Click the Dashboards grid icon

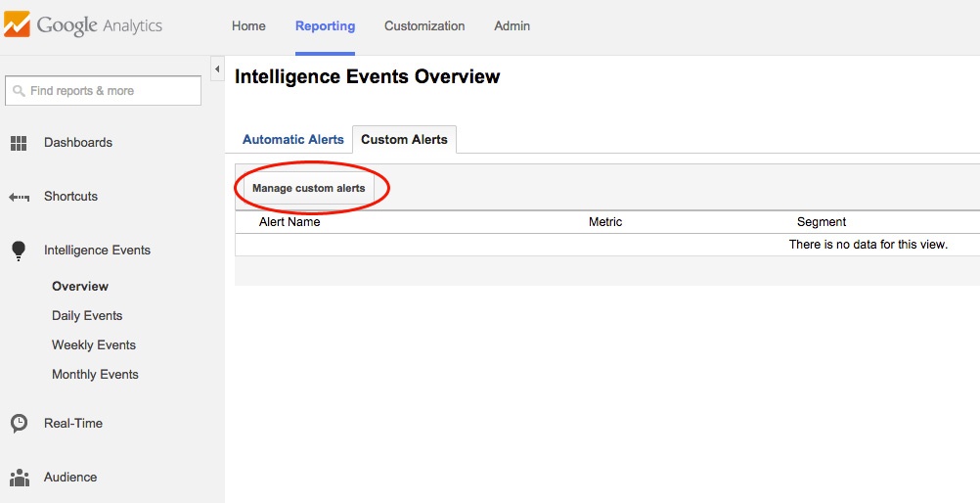pos(19,144)
